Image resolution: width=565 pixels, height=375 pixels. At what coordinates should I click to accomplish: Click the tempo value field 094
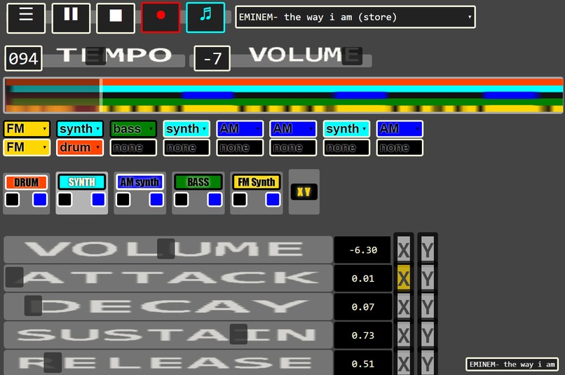23,58
